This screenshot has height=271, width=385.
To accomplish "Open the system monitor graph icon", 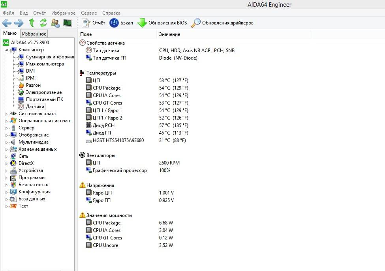I will (68, 23).
